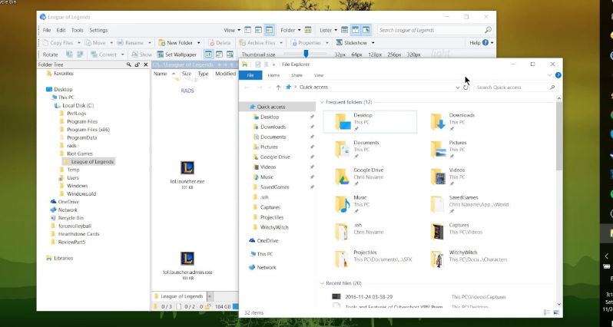613x327 pixels.
Task: Click the blue File tab in File Explorer
Action: coord(250,75)
